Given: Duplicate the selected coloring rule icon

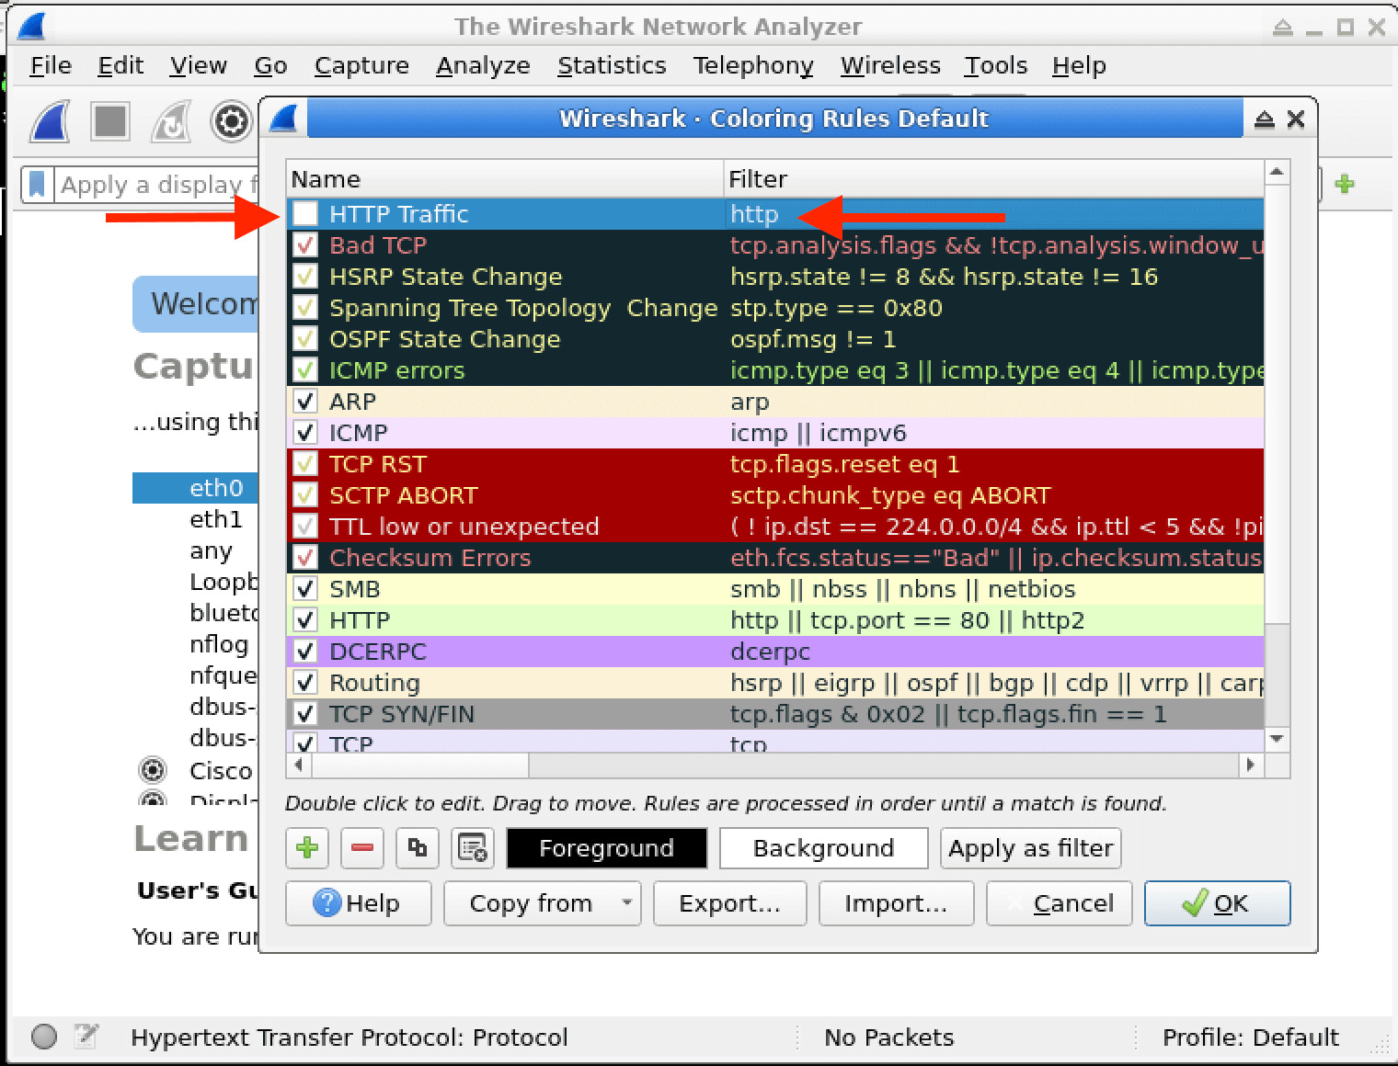Looking at the screenshot, I should 417,848.
